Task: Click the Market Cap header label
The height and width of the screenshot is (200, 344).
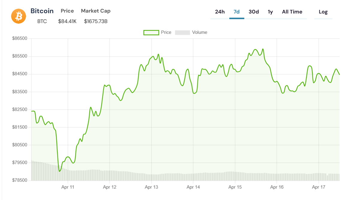Action: click(96, 11)
